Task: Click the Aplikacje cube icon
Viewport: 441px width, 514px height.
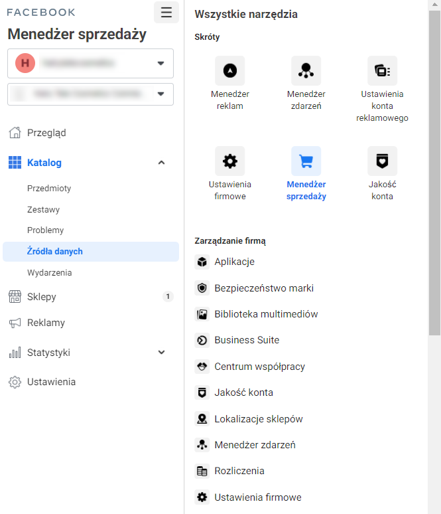Action: pyautogui.click(x=202, y=262)
